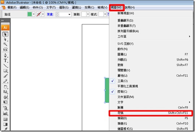Open the 說明(H) help menu
This screenshot has height=132, width=195.
[x=130, y=8]
